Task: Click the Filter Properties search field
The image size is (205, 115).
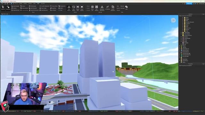Action: pyautogui.click(x=192, y=65)
